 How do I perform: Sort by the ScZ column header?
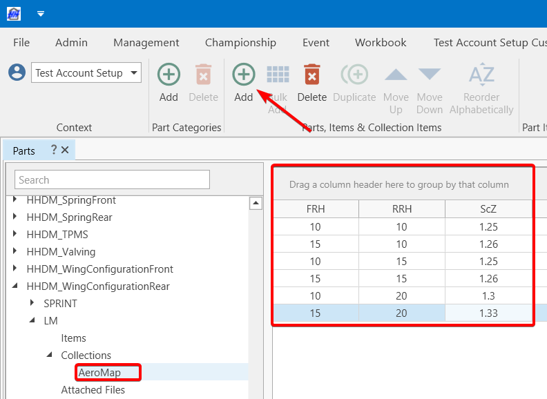tap(488, 209)
